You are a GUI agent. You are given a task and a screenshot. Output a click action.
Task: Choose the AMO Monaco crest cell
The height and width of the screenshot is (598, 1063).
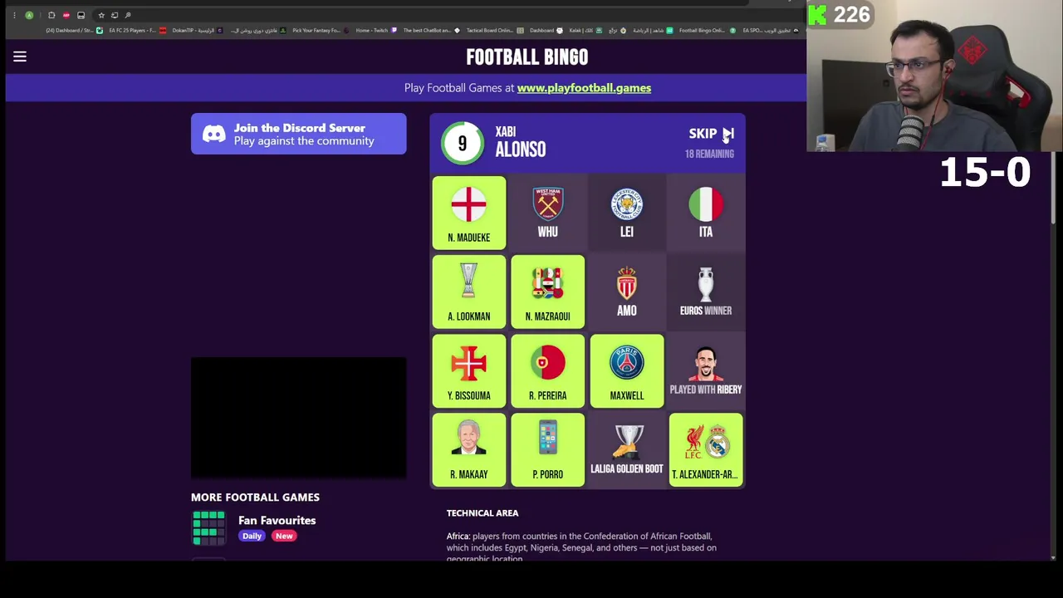pyautogui.click(x=626, y=292)
